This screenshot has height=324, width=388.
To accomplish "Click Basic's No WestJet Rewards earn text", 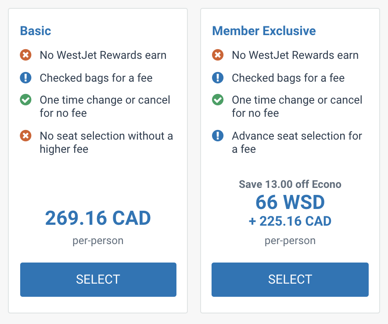I will pos(103,55).
